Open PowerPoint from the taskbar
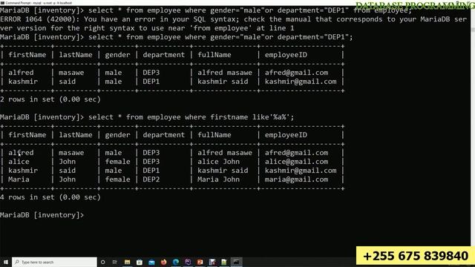This screenshot has width=475, height=267. (200, 262)
